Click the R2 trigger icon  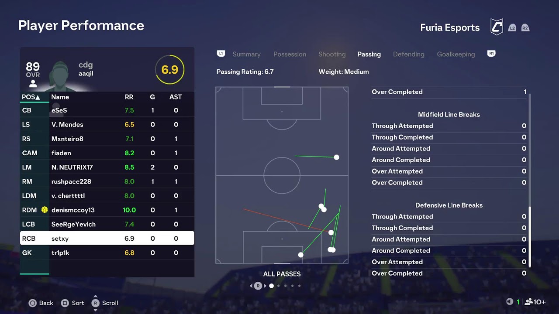tap(525, 28)
